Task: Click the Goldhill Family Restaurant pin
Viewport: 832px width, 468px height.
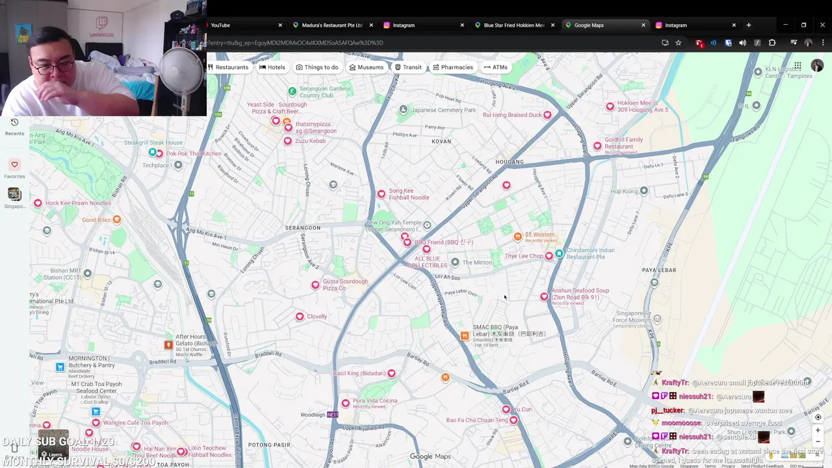Action: 597,146
